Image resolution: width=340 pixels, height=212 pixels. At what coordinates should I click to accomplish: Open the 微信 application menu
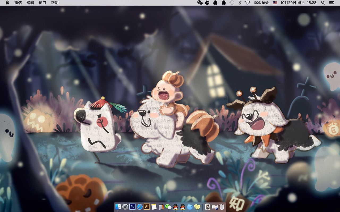(18, 3)
